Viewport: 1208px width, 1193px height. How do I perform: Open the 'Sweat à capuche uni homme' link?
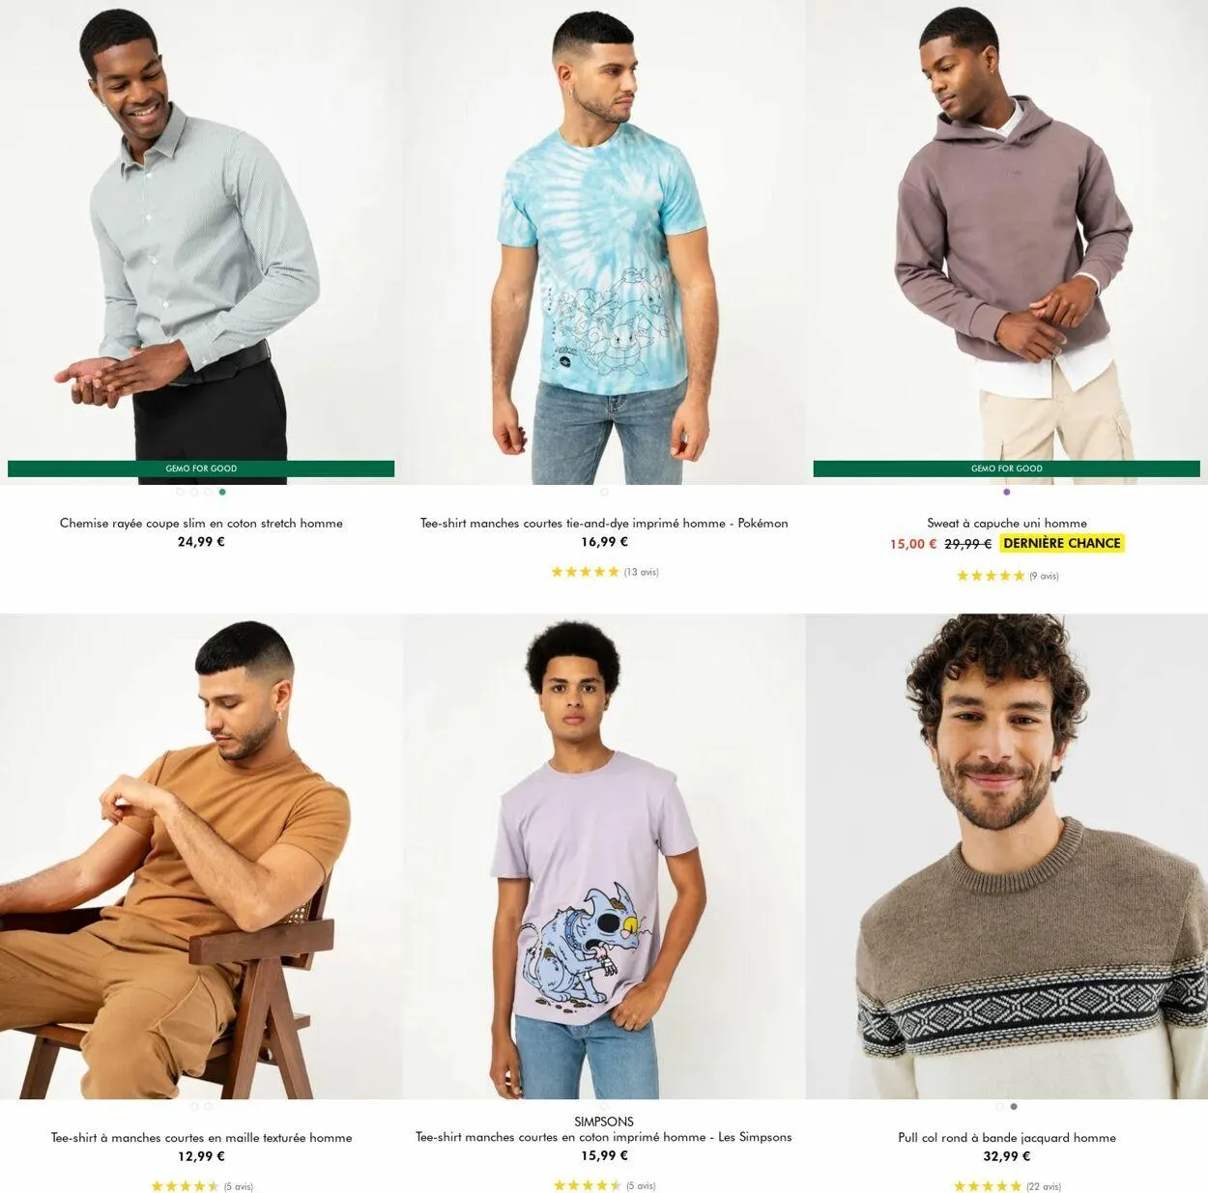point(1007,523)
